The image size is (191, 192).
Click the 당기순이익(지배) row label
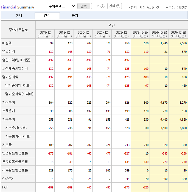click(x=18, y=85)
